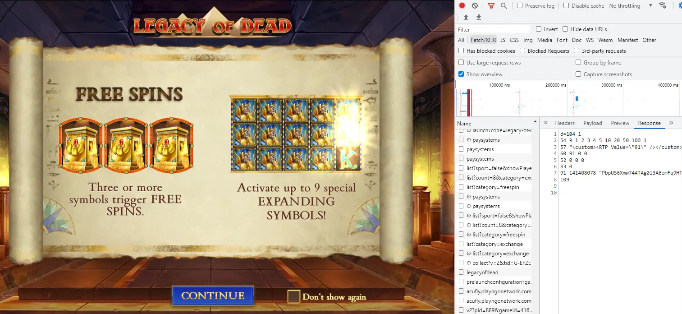Stop recording network log (red dot)
The height and width of the screenshot is (314, 682).
(462, 6)
